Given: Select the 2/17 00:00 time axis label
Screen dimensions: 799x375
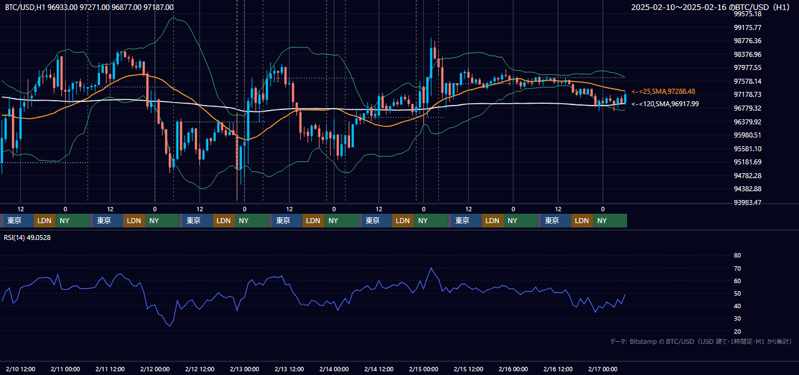Looking at the screenshot, I should click(x=603, y=369).
